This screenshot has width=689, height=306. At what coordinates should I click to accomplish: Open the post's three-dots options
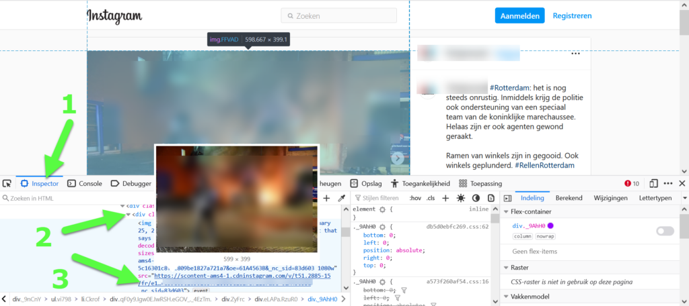pos(575,54)
